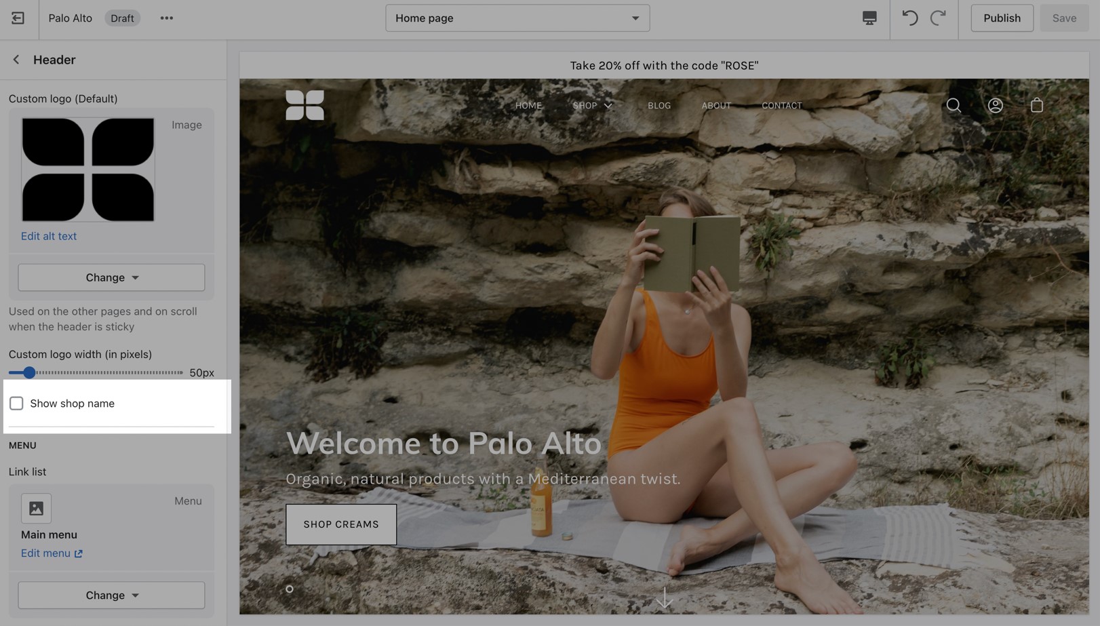Open search icon in store preview

coord(954,105)
